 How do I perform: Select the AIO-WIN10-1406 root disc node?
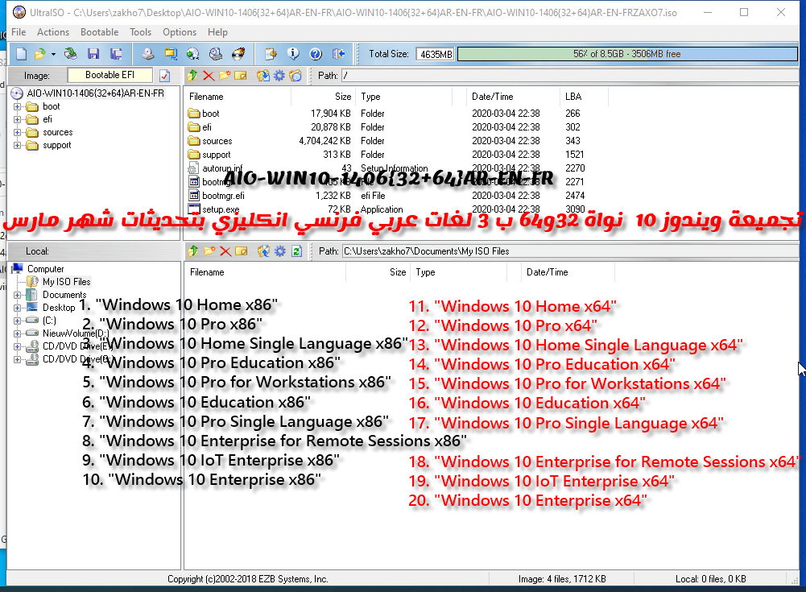95,93
